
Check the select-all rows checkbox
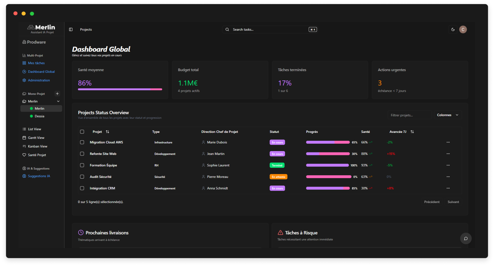[82, 132]
